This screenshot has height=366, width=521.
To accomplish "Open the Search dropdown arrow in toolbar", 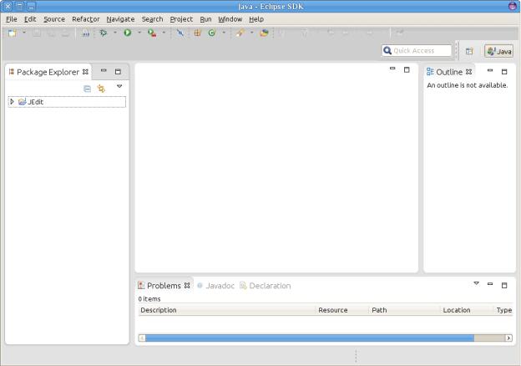I will point(251,33).
